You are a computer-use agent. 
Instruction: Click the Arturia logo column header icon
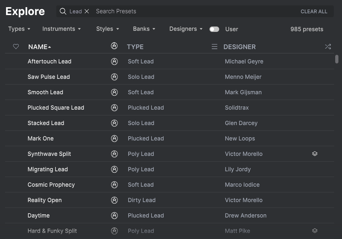[114, 46]
